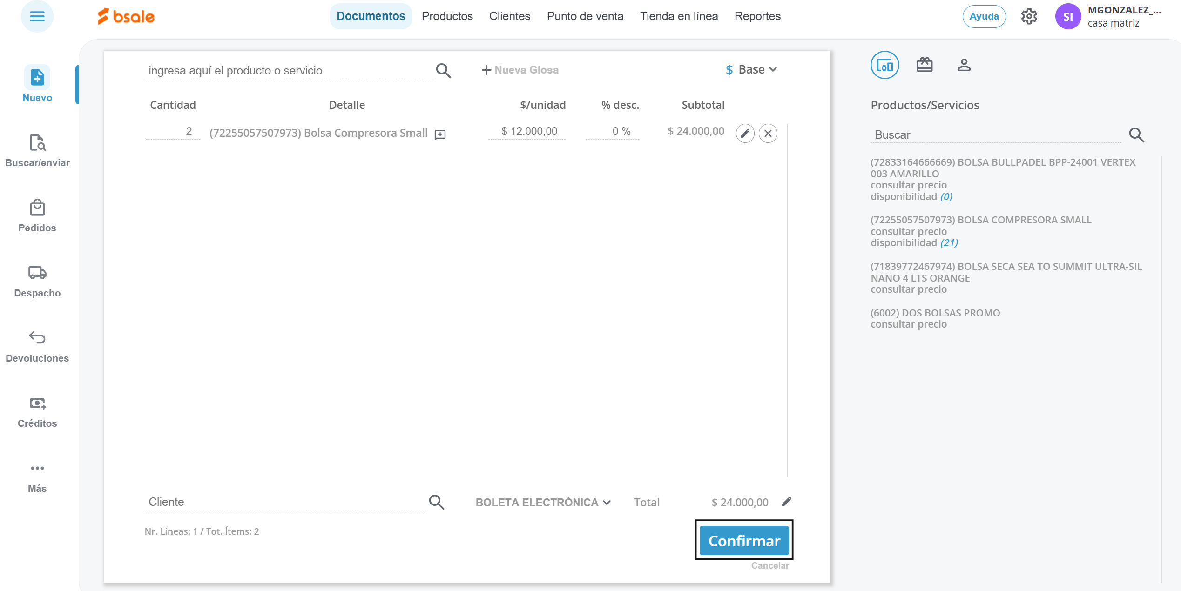The height and width of the screenshot is (591, 1181).
Task: Switch to the client person panel
Action: coord(964,65)
